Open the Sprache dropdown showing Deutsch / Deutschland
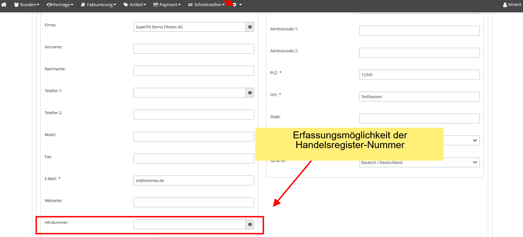Image resolution: width=523 pixels, height=237 pixels. (x=419, y=163)
